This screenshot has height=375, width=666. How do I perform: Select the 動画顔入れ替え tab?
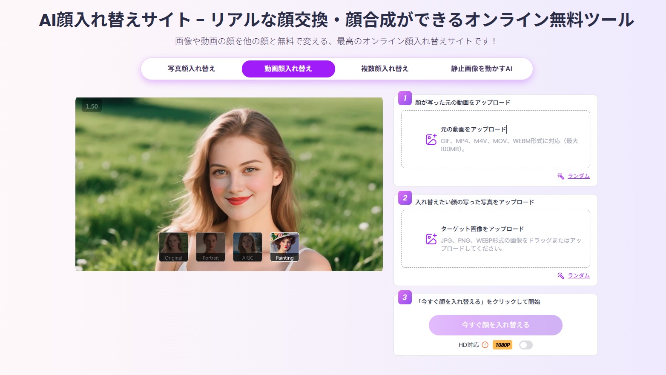coord(288,69)
